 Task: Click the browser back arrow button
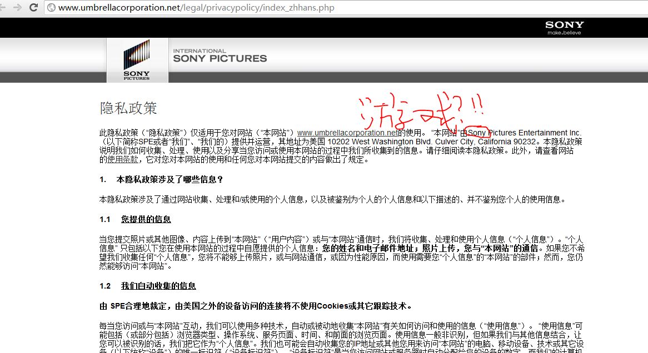[4, 8]
